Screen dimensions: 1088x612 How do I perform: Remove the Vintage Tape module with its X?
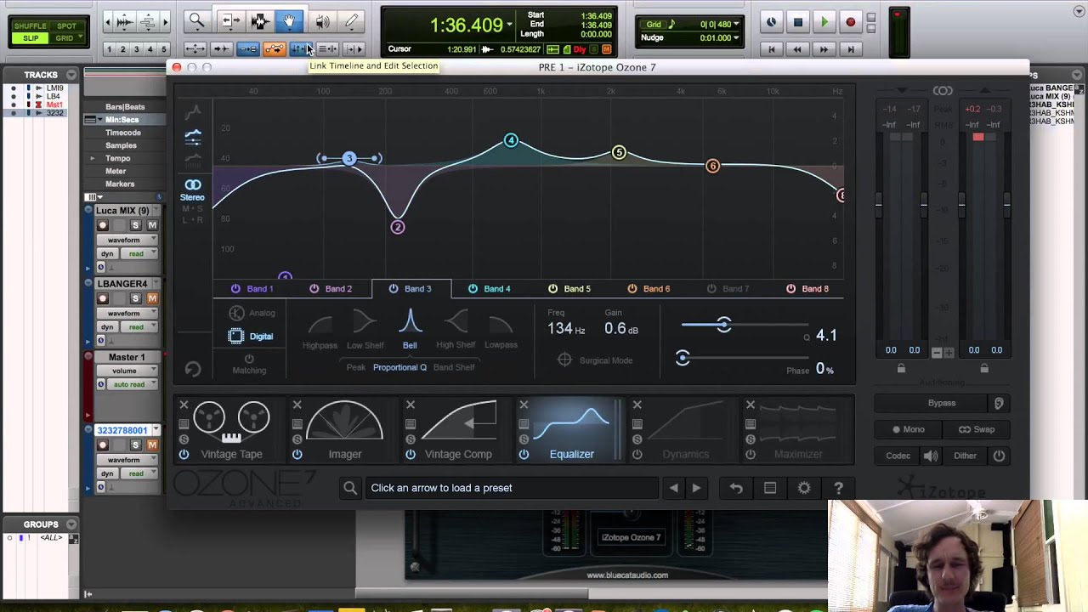coord(184,405)
